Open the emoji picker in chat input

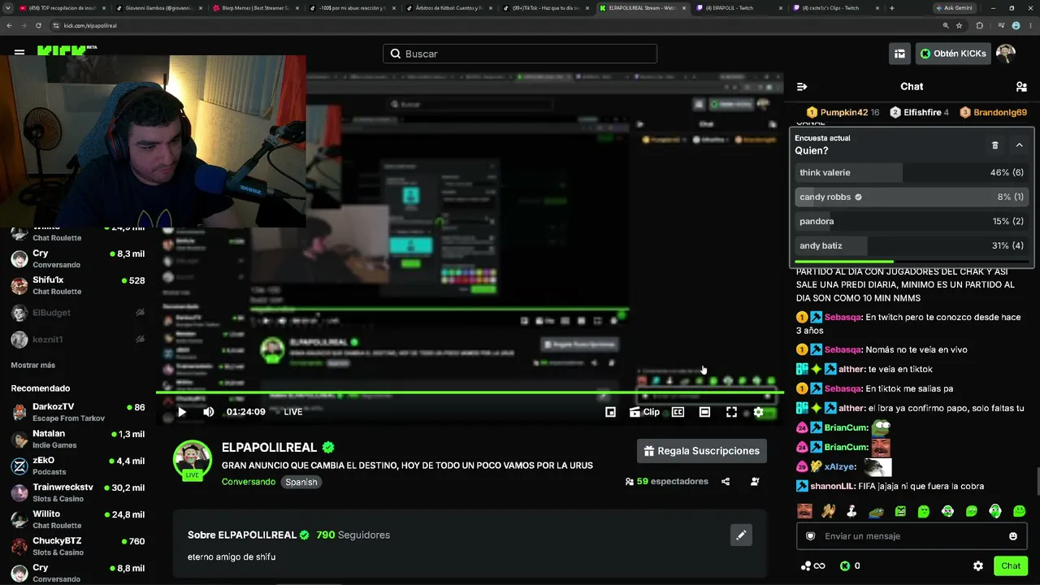pyautogui.click(x=1013, y=536)
